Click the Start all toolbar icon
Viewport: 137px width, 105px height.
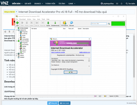(x=37, y=24)
